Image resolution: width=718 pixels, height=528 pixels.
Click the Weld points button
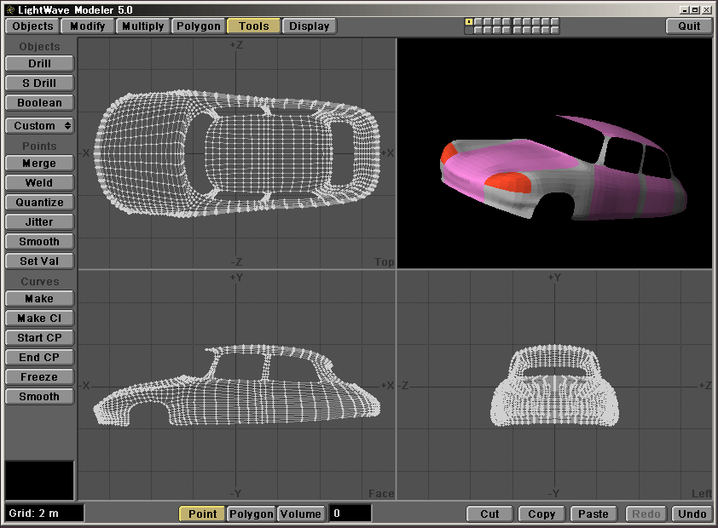click(39, 183)
